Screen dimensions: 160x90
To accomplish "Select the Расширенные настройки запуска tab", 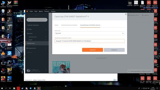I will [90, 25].
